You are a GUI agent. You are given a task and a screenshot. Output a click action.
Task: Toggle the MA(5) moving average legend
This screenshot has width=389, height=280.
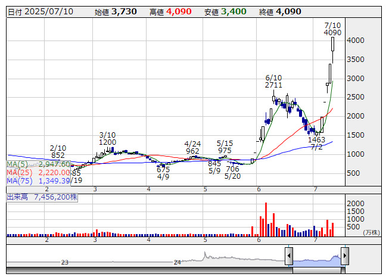coord(39,164)
